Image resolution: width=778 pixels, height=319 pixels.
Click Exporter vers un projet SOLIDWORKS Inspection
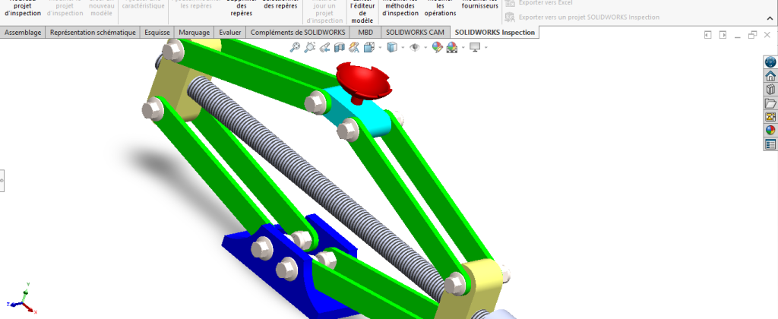[x=582, y=17]
